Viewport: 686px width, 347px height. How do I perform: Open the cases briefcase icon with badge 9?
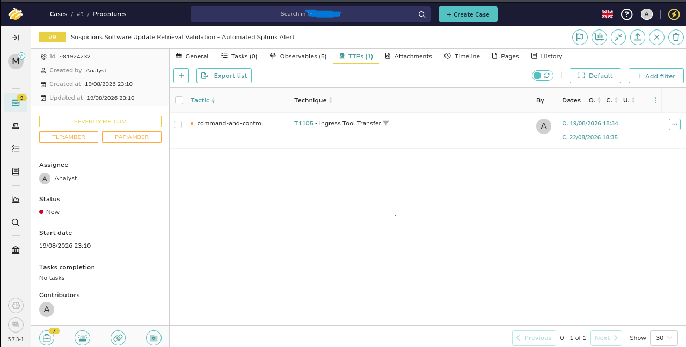pos(16,102)
